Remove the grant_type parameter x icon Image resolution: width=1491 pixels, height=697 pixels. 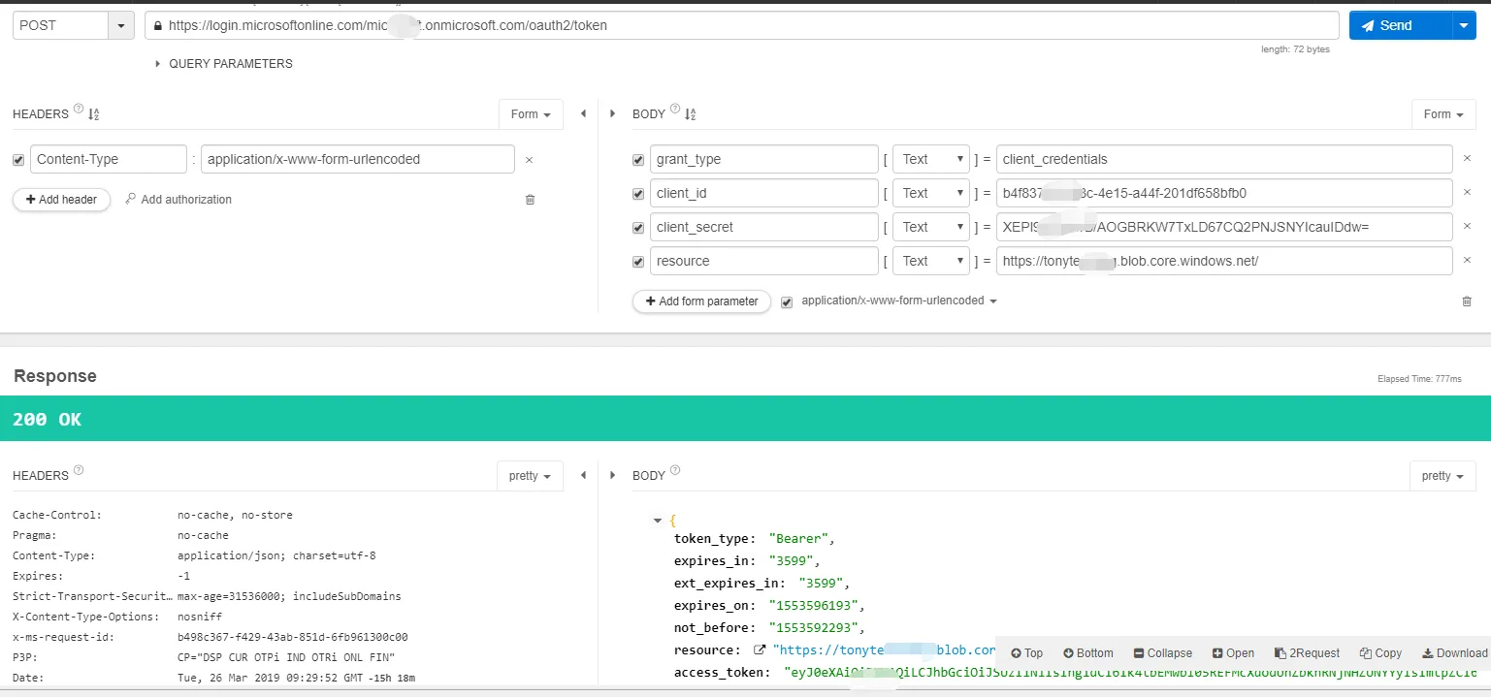click(x=1467, y=159)
